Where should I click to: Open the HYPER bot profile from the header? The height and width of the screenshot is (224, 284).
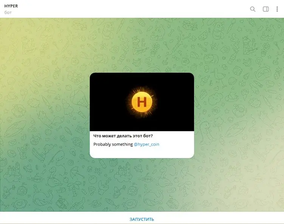[11, 6]
